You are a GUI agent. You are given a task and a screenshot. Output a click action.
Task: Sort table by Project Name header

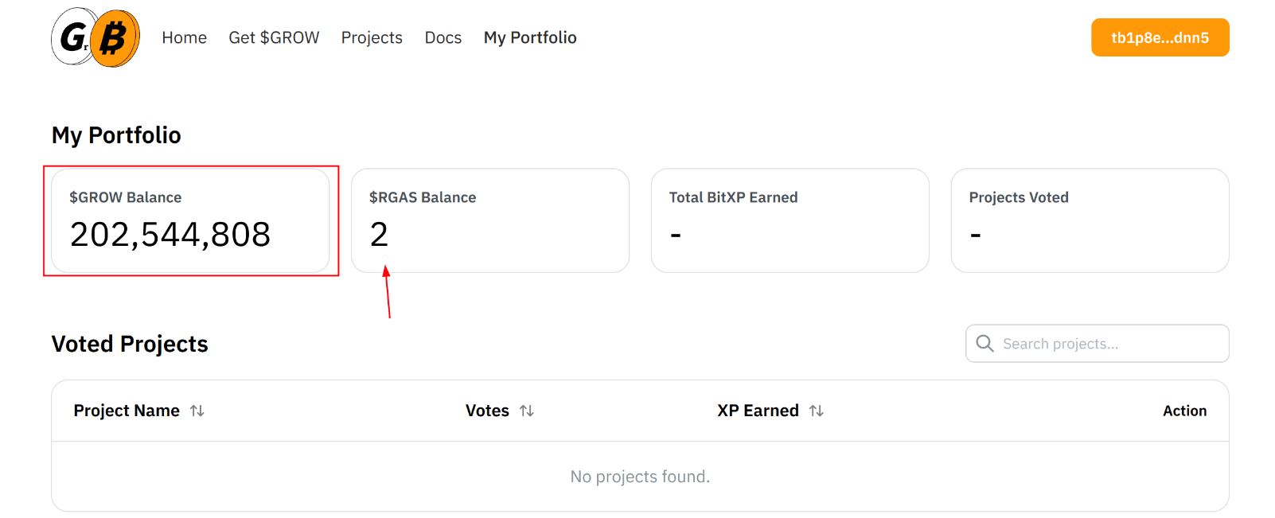coord(127,411)
